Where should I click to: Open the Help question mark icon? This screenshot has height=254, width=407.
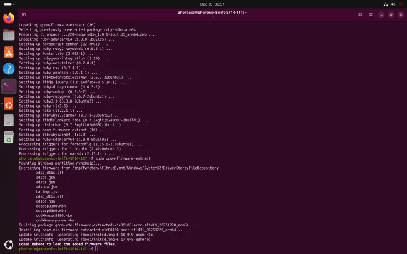click(9, 69)
